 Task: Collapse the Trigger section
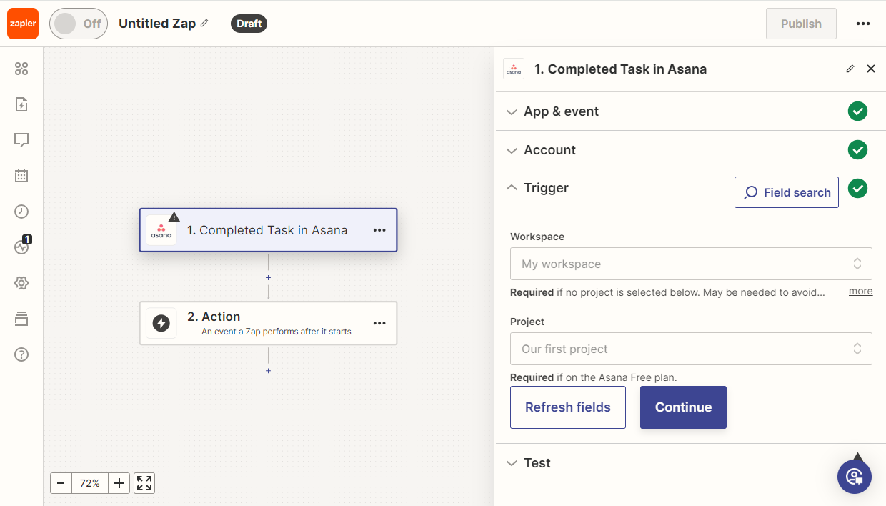pyautogui.click(x=546, y=188)
